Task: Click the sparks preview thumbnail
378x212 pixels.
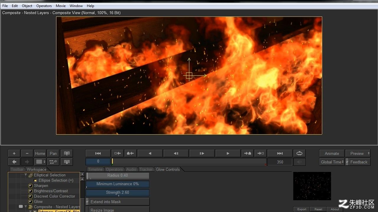Action: pos(312,186)
